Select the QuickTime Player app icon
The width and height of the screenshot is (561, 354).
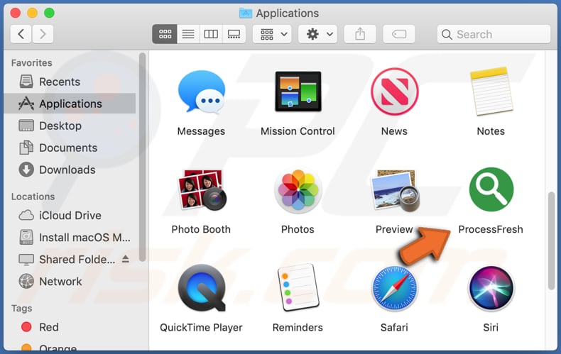point(202,288)
